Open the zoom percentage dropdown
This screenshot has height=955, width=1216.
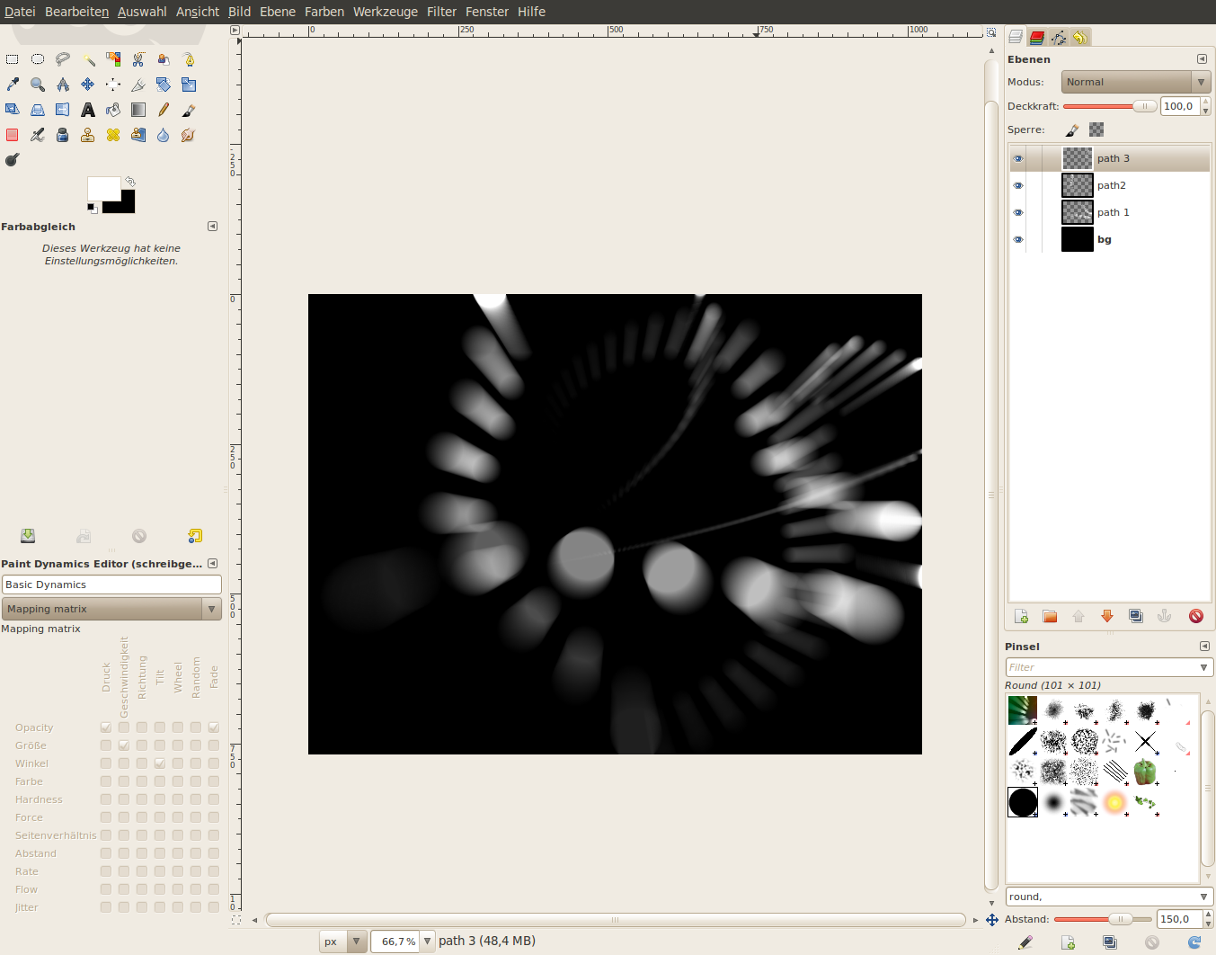tap(428, 942)
